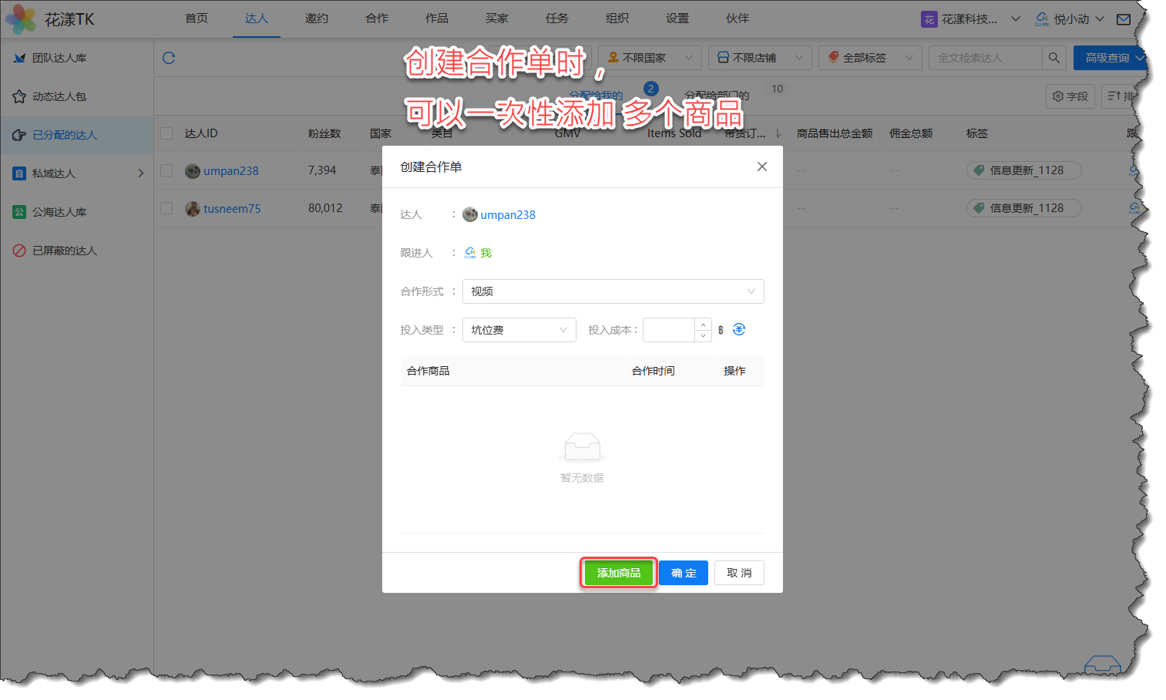Check the row for tusneem75
The width and height of the screenshot is (1166, 700).
166,208
